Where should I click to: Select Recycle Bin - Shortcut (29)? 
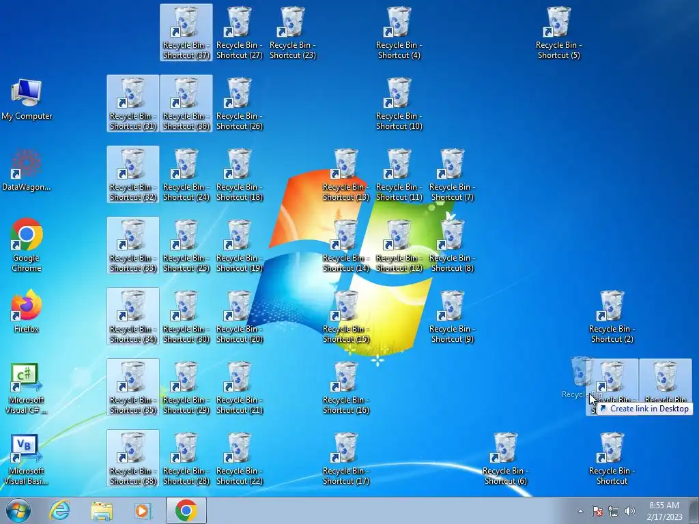tap(186, 387)
